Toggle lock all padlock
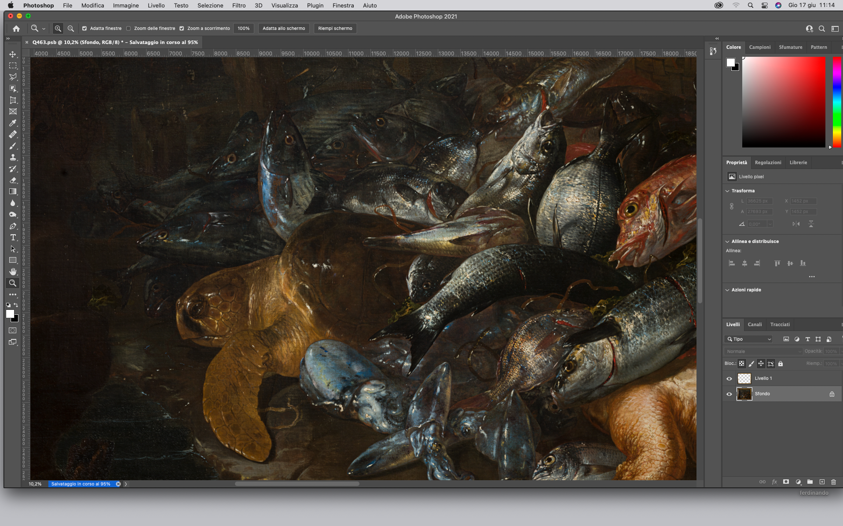This screenshot has width=843, height=526. [x=781, y=364]
